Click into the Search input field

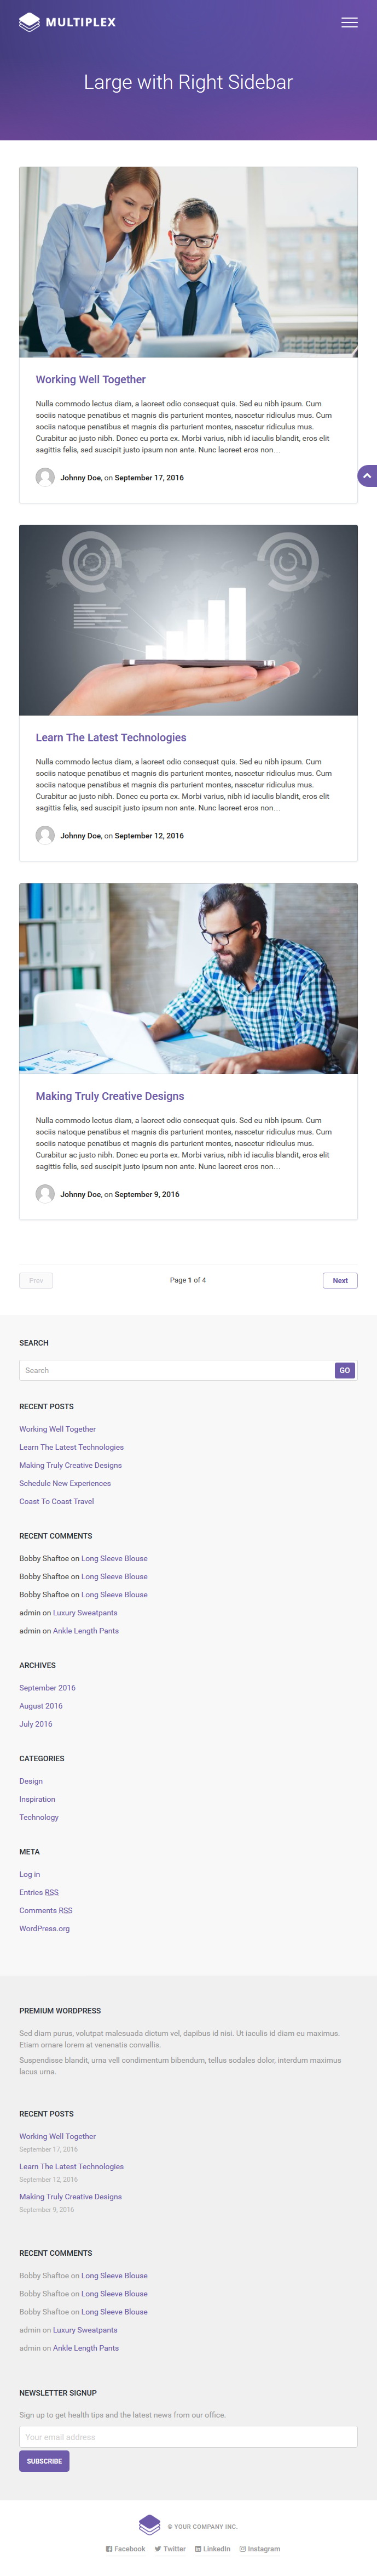click(177, 1370)
